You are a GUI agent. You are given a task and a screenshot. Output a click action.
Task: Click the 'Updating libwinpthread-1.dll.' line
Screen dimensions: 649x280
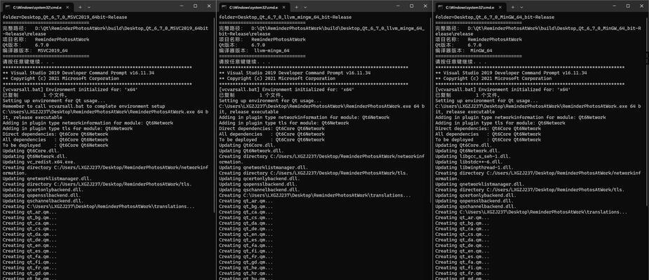pos(476,168)
